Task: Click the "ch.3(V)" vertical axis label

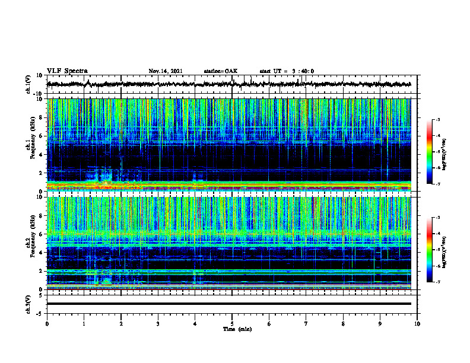Action: (x=28, y=304)
